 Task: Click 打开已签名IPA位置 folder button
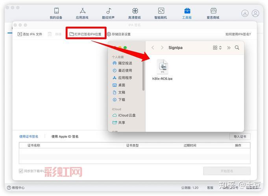click(85, 34)
